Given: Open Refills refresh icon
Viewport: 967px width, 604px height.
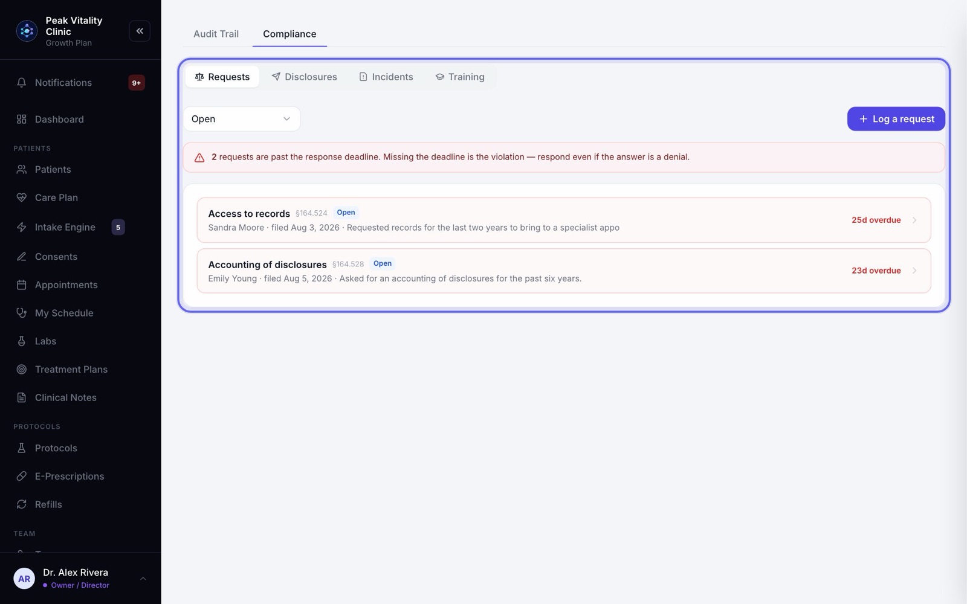Looking at the screenshot, I should coord(22,504).
